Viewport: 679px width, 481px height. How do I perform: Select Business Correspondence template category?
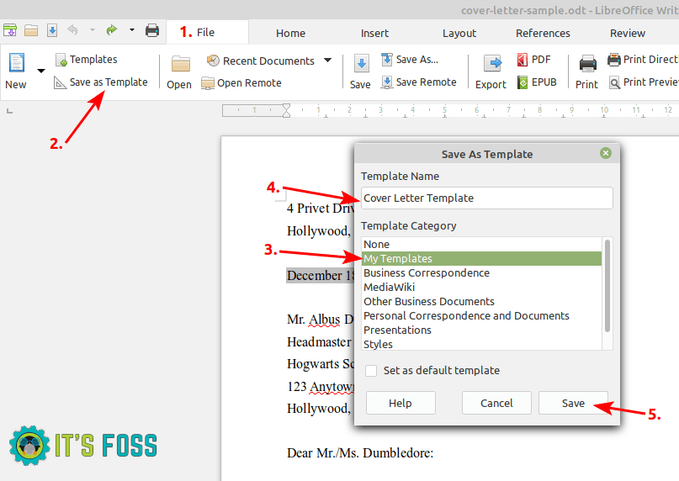pyautogui.click(x=426, y=272)
